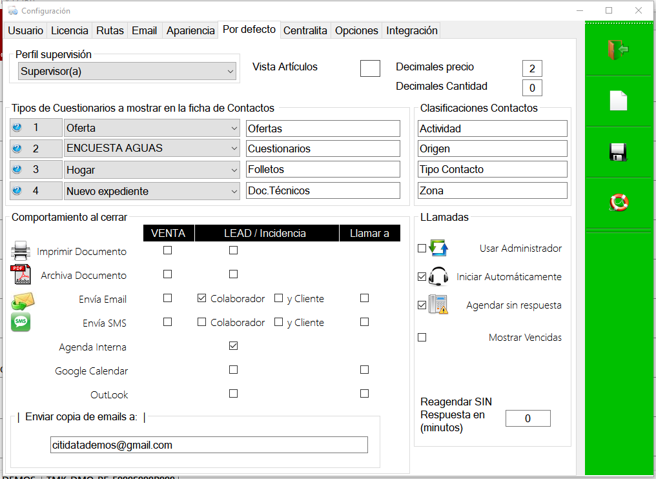Click the Doc.Técnicos text field
Image resolution: width=656 pixels, height=479 pixels.
323,190
